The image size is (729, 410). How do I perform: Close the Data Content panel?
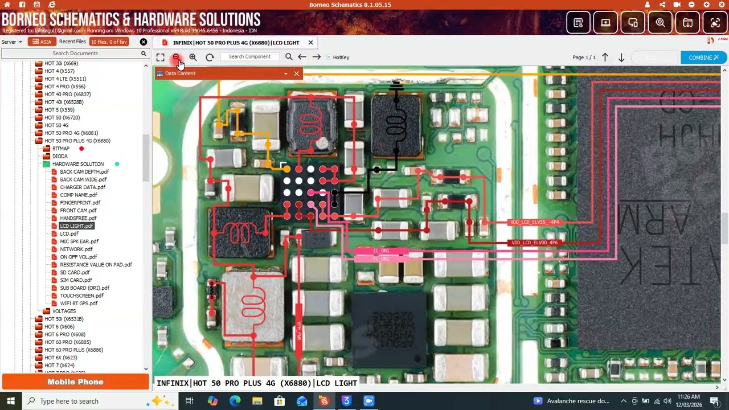[296, 73]
